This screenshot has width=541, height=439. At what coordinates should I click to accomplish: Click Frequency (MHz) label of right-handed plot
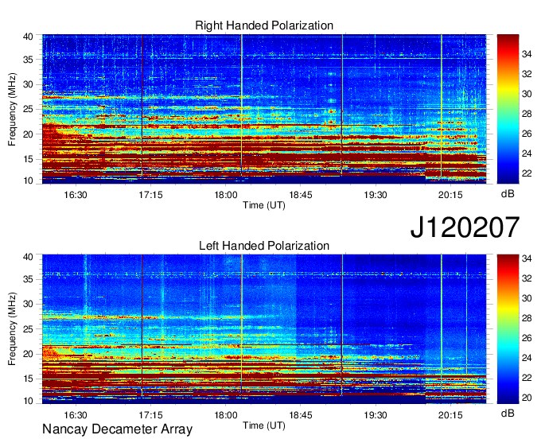tap(12, 109)
